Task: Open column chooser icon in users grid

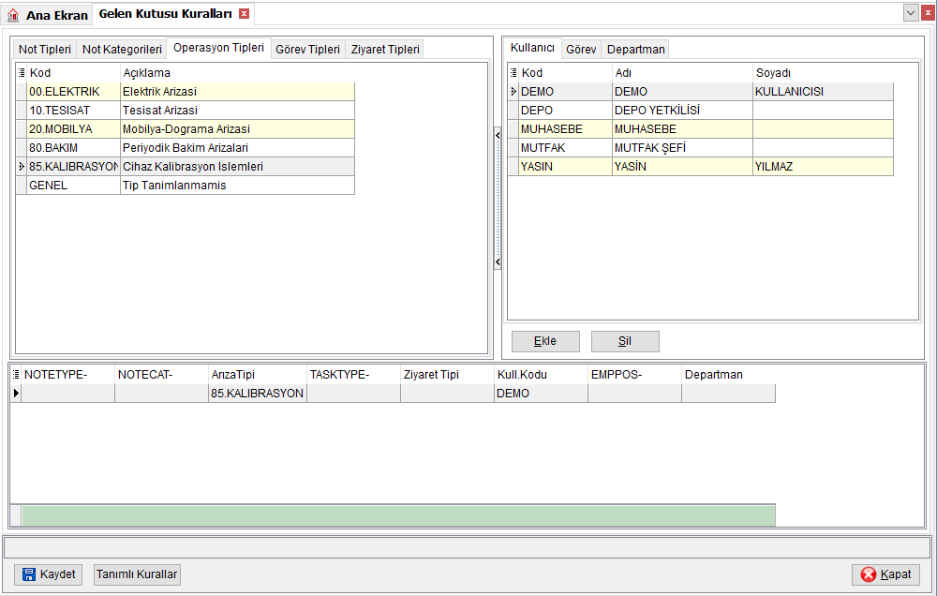Action: (x=513, y=73)
